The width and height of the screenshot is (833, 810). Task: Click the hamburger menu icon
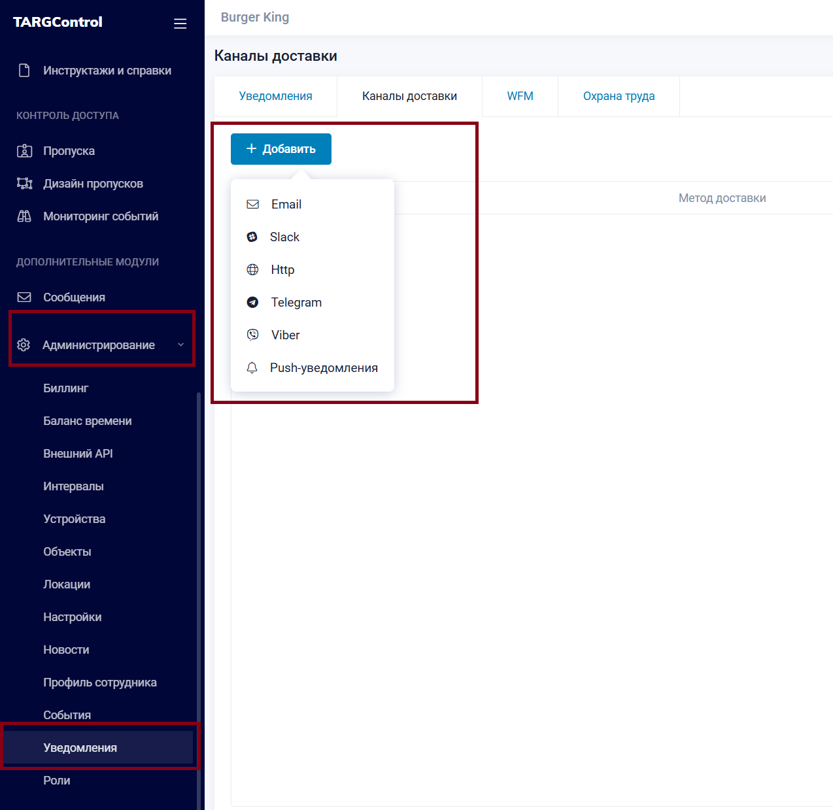click(180, 24)
